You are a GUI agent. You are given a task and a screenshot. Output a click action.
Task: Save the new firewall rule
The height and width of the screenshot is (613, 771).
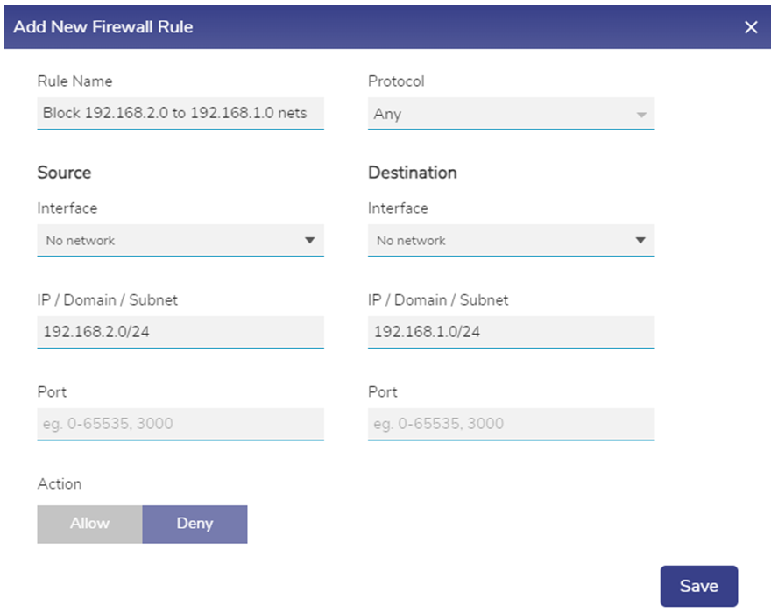[698, 586]
